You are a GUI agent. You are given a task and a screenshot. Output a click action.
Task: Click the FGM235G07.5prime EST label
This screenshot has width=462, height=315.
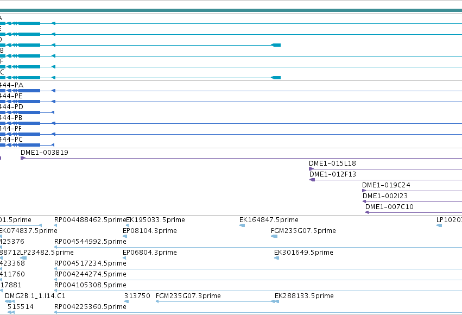[303, 231]
